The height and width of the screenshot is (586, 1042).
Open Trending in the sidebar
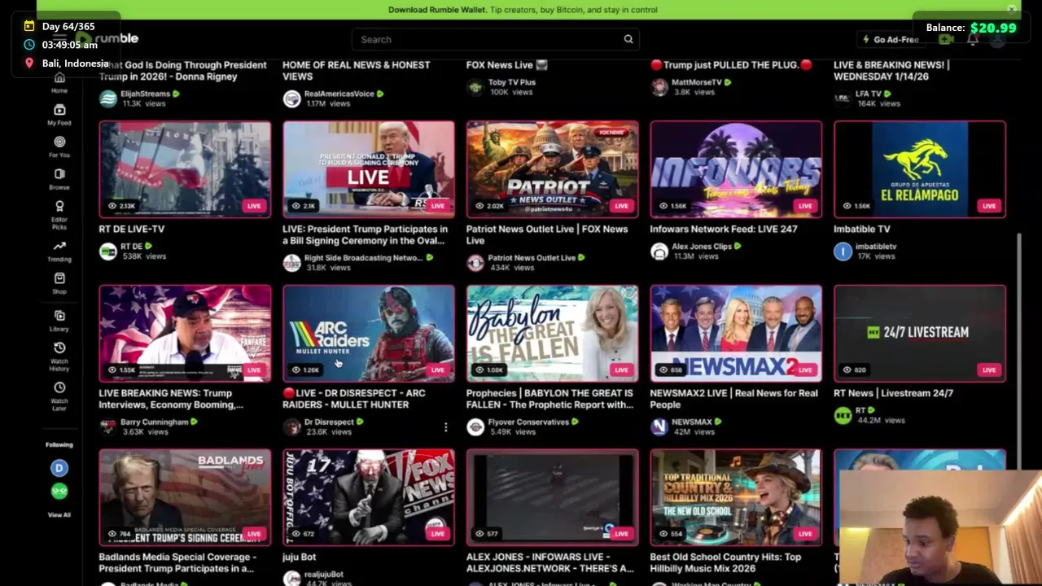[x=59, y=251]
